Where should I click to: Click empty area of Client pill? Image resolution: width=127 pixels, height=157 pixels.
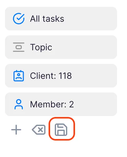click(94, 76)
